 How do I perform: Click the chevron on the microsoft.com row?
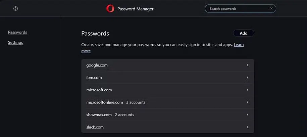coord(248,90)
